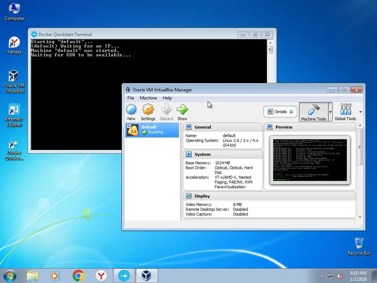This screenshot has width=377, height=283.
Task: Expand the Machine Tools dropdown arrow
Action: [x=330, y=112]
